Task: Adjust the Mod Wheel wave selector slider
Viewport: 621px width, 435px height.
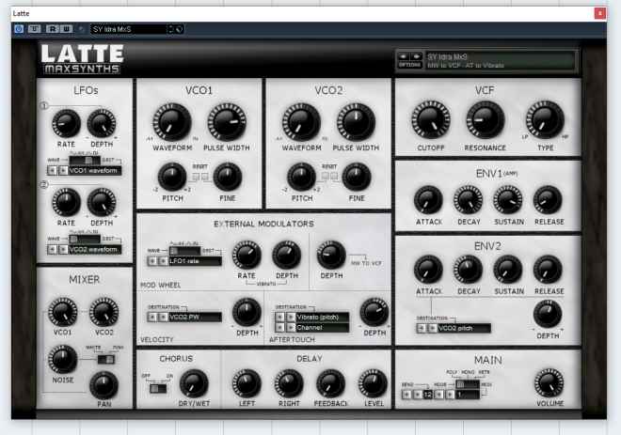Action: tap(185, 251)
